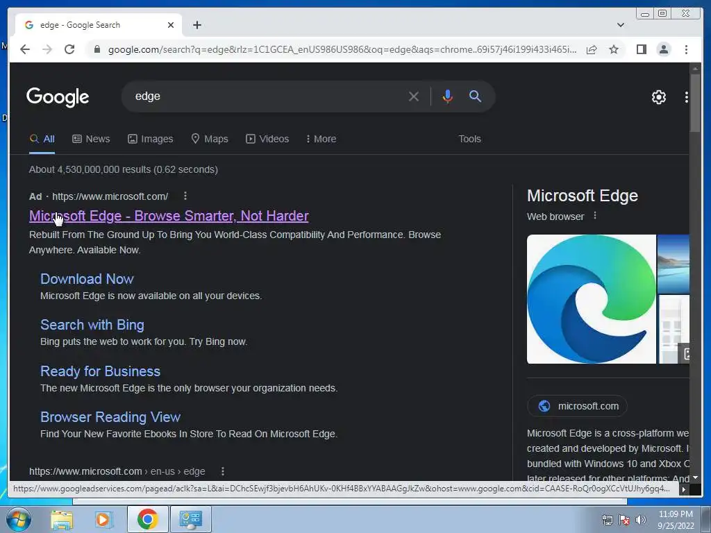Close the 'edge - Google Search' tab

(171, 25)
